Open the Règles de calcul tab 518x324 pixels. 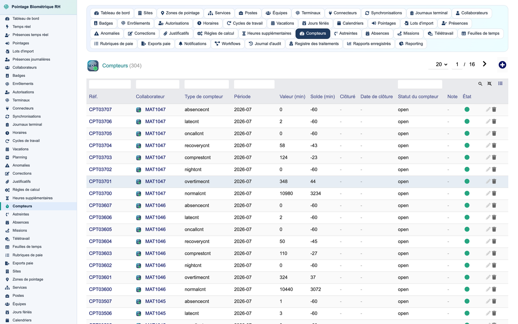tap(215, 33)
